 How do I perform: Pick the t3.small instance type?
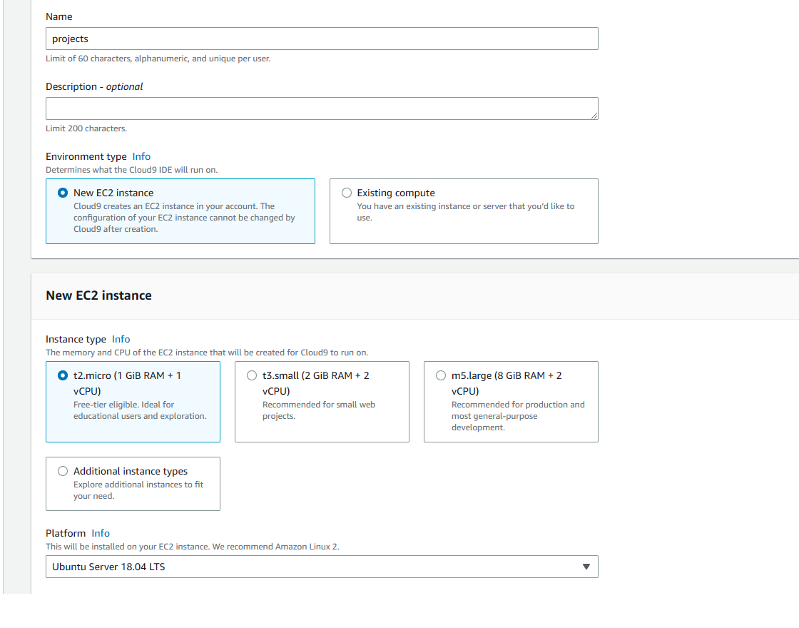(251, 375)
